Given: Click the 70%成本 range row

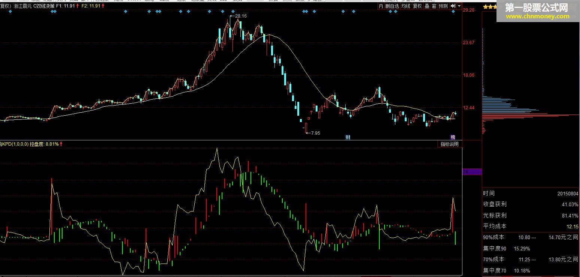Looking at the screenshot, I should tap(531, 259).
